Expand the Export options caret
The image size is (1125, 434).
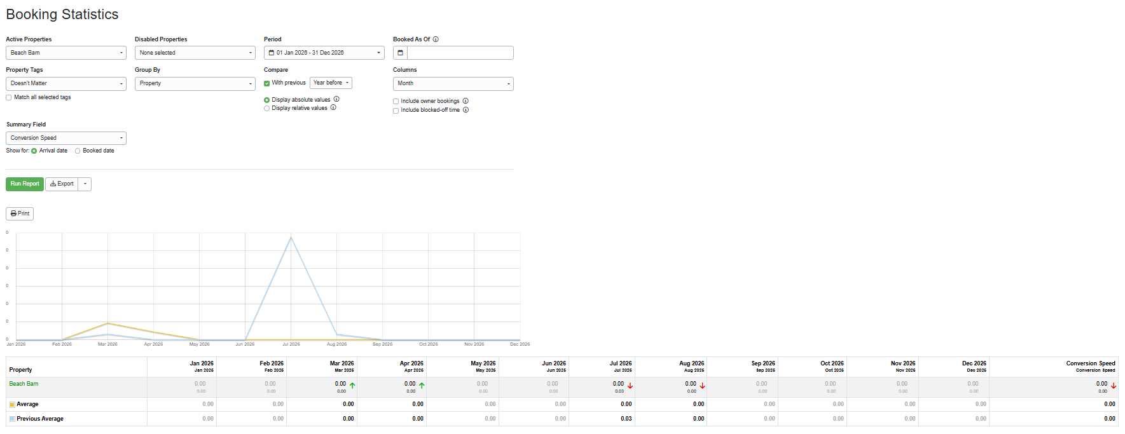[x=85, y=184]
